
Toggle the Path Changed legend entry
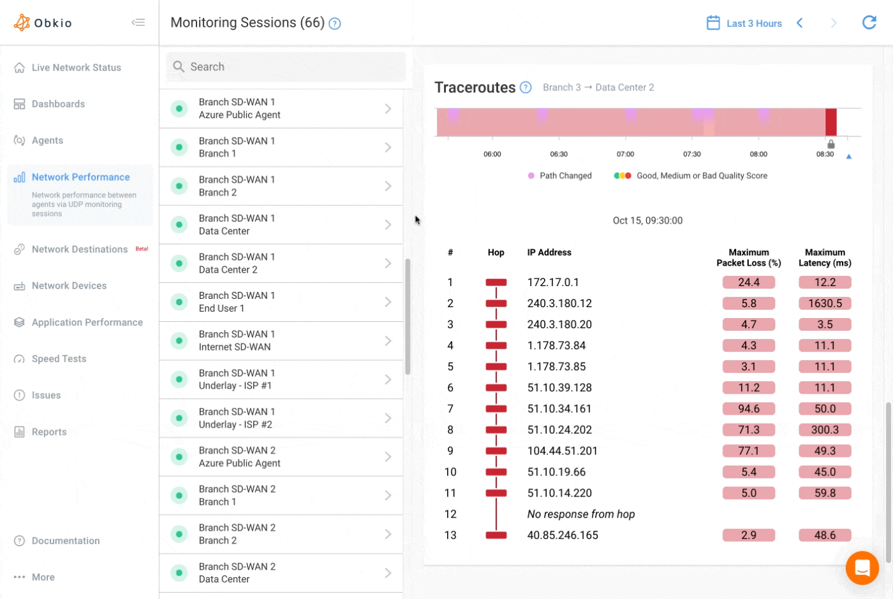560,175
